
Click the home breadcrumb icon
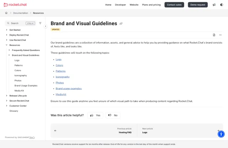coord(6,13)
